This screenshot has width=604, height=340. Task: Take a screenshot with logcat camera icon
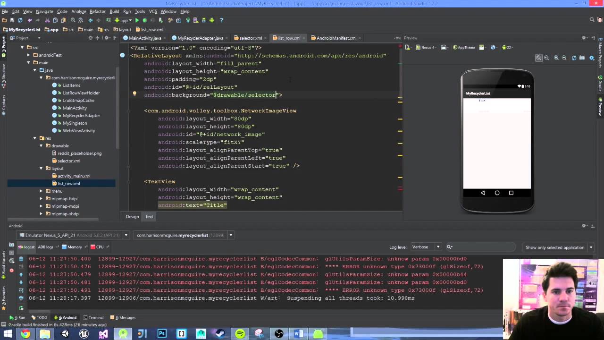point(12,245)
